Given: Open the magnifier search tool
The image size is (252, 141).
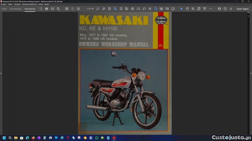Looking at the screenshot, I should point(58,9).
